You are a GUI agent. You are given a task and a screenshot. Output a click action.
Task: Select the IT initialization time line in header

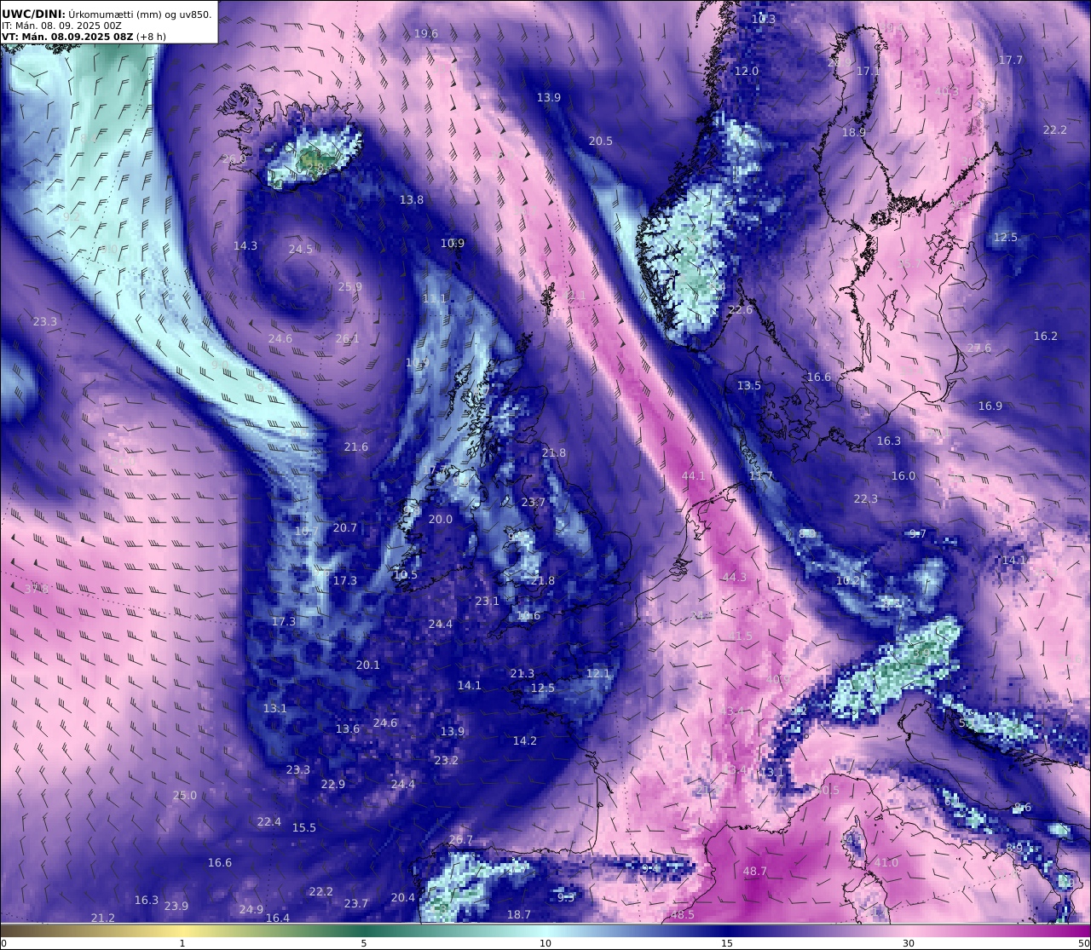[62, 26]
